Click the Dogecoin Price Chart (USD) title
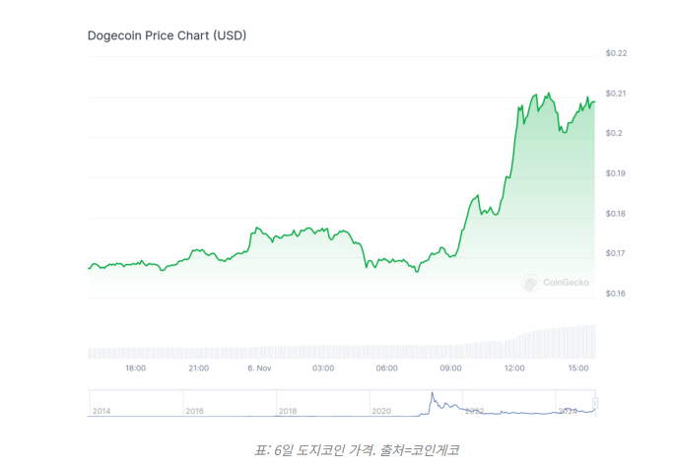The width and height of the screenshot is (675, 469). point(168,35)
